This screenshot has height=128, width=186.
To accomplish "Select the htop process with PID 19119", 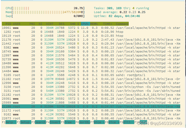I will [x=91, y=36].
